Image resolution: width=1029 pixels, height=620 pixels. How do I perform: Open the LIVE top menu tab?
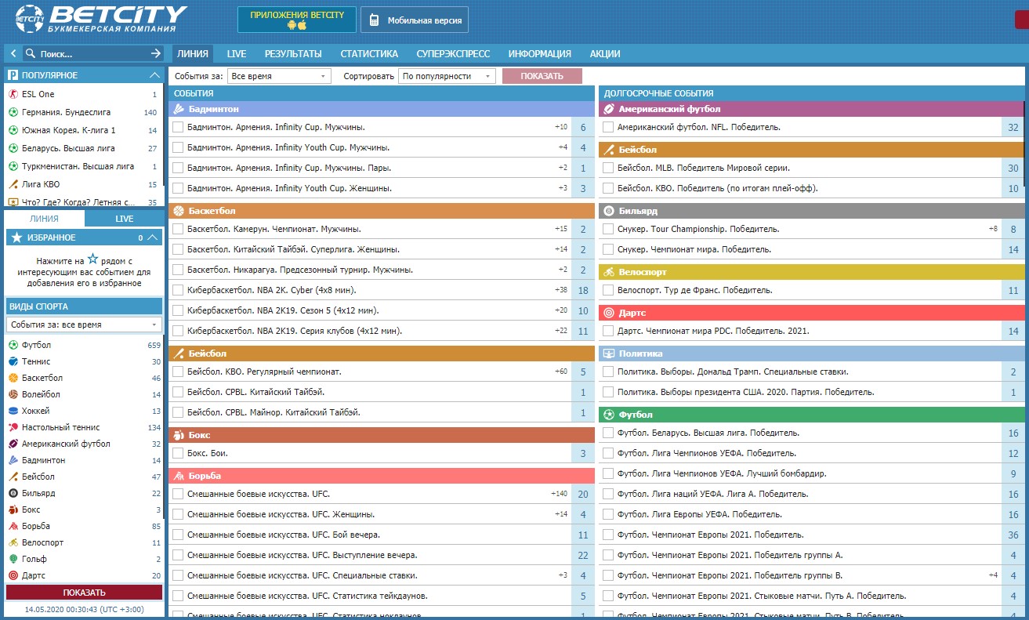pos(237,54)
